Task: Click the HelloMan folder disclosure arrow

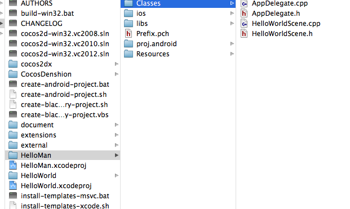Action: click(117, 155)
